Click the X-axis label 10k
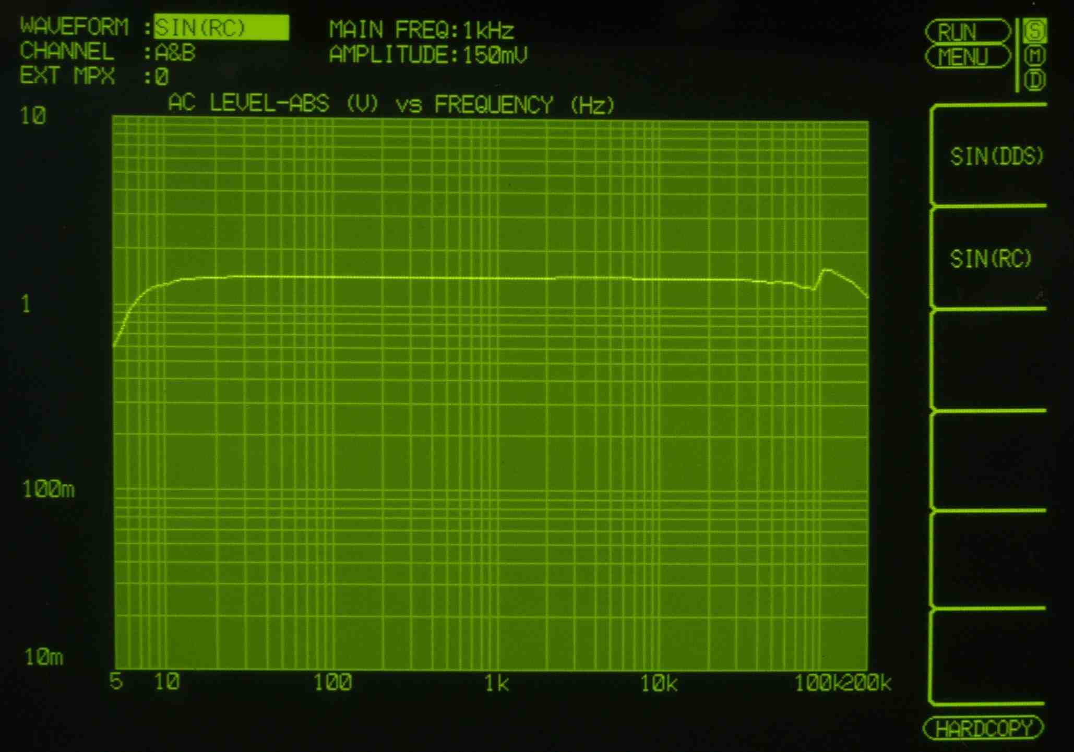 (x=659, y=683)
